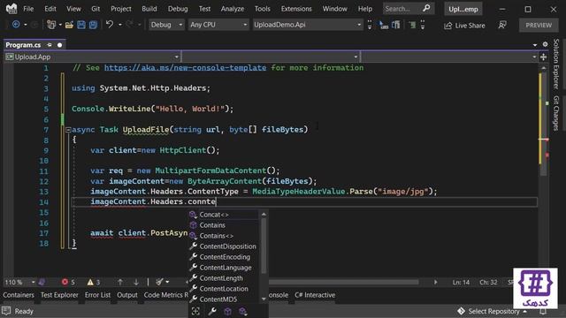Viewport: 566px width, 318px height.
Task: Go to previous issue with the up arrow
Action: [120, 282]
